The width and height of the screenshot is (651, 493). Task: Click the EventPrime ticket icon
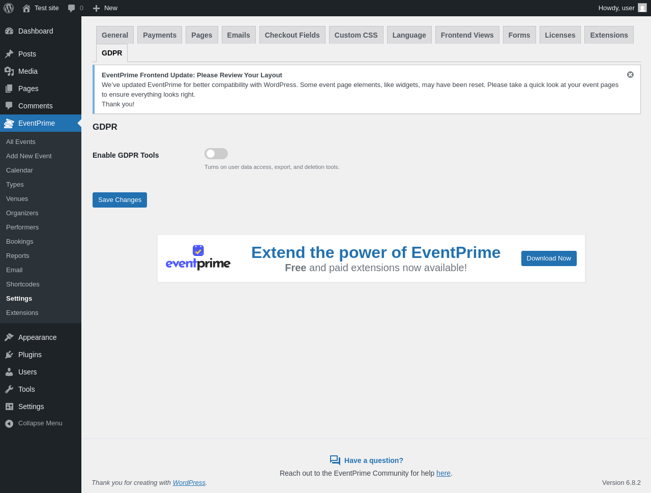tap(9, 123)
